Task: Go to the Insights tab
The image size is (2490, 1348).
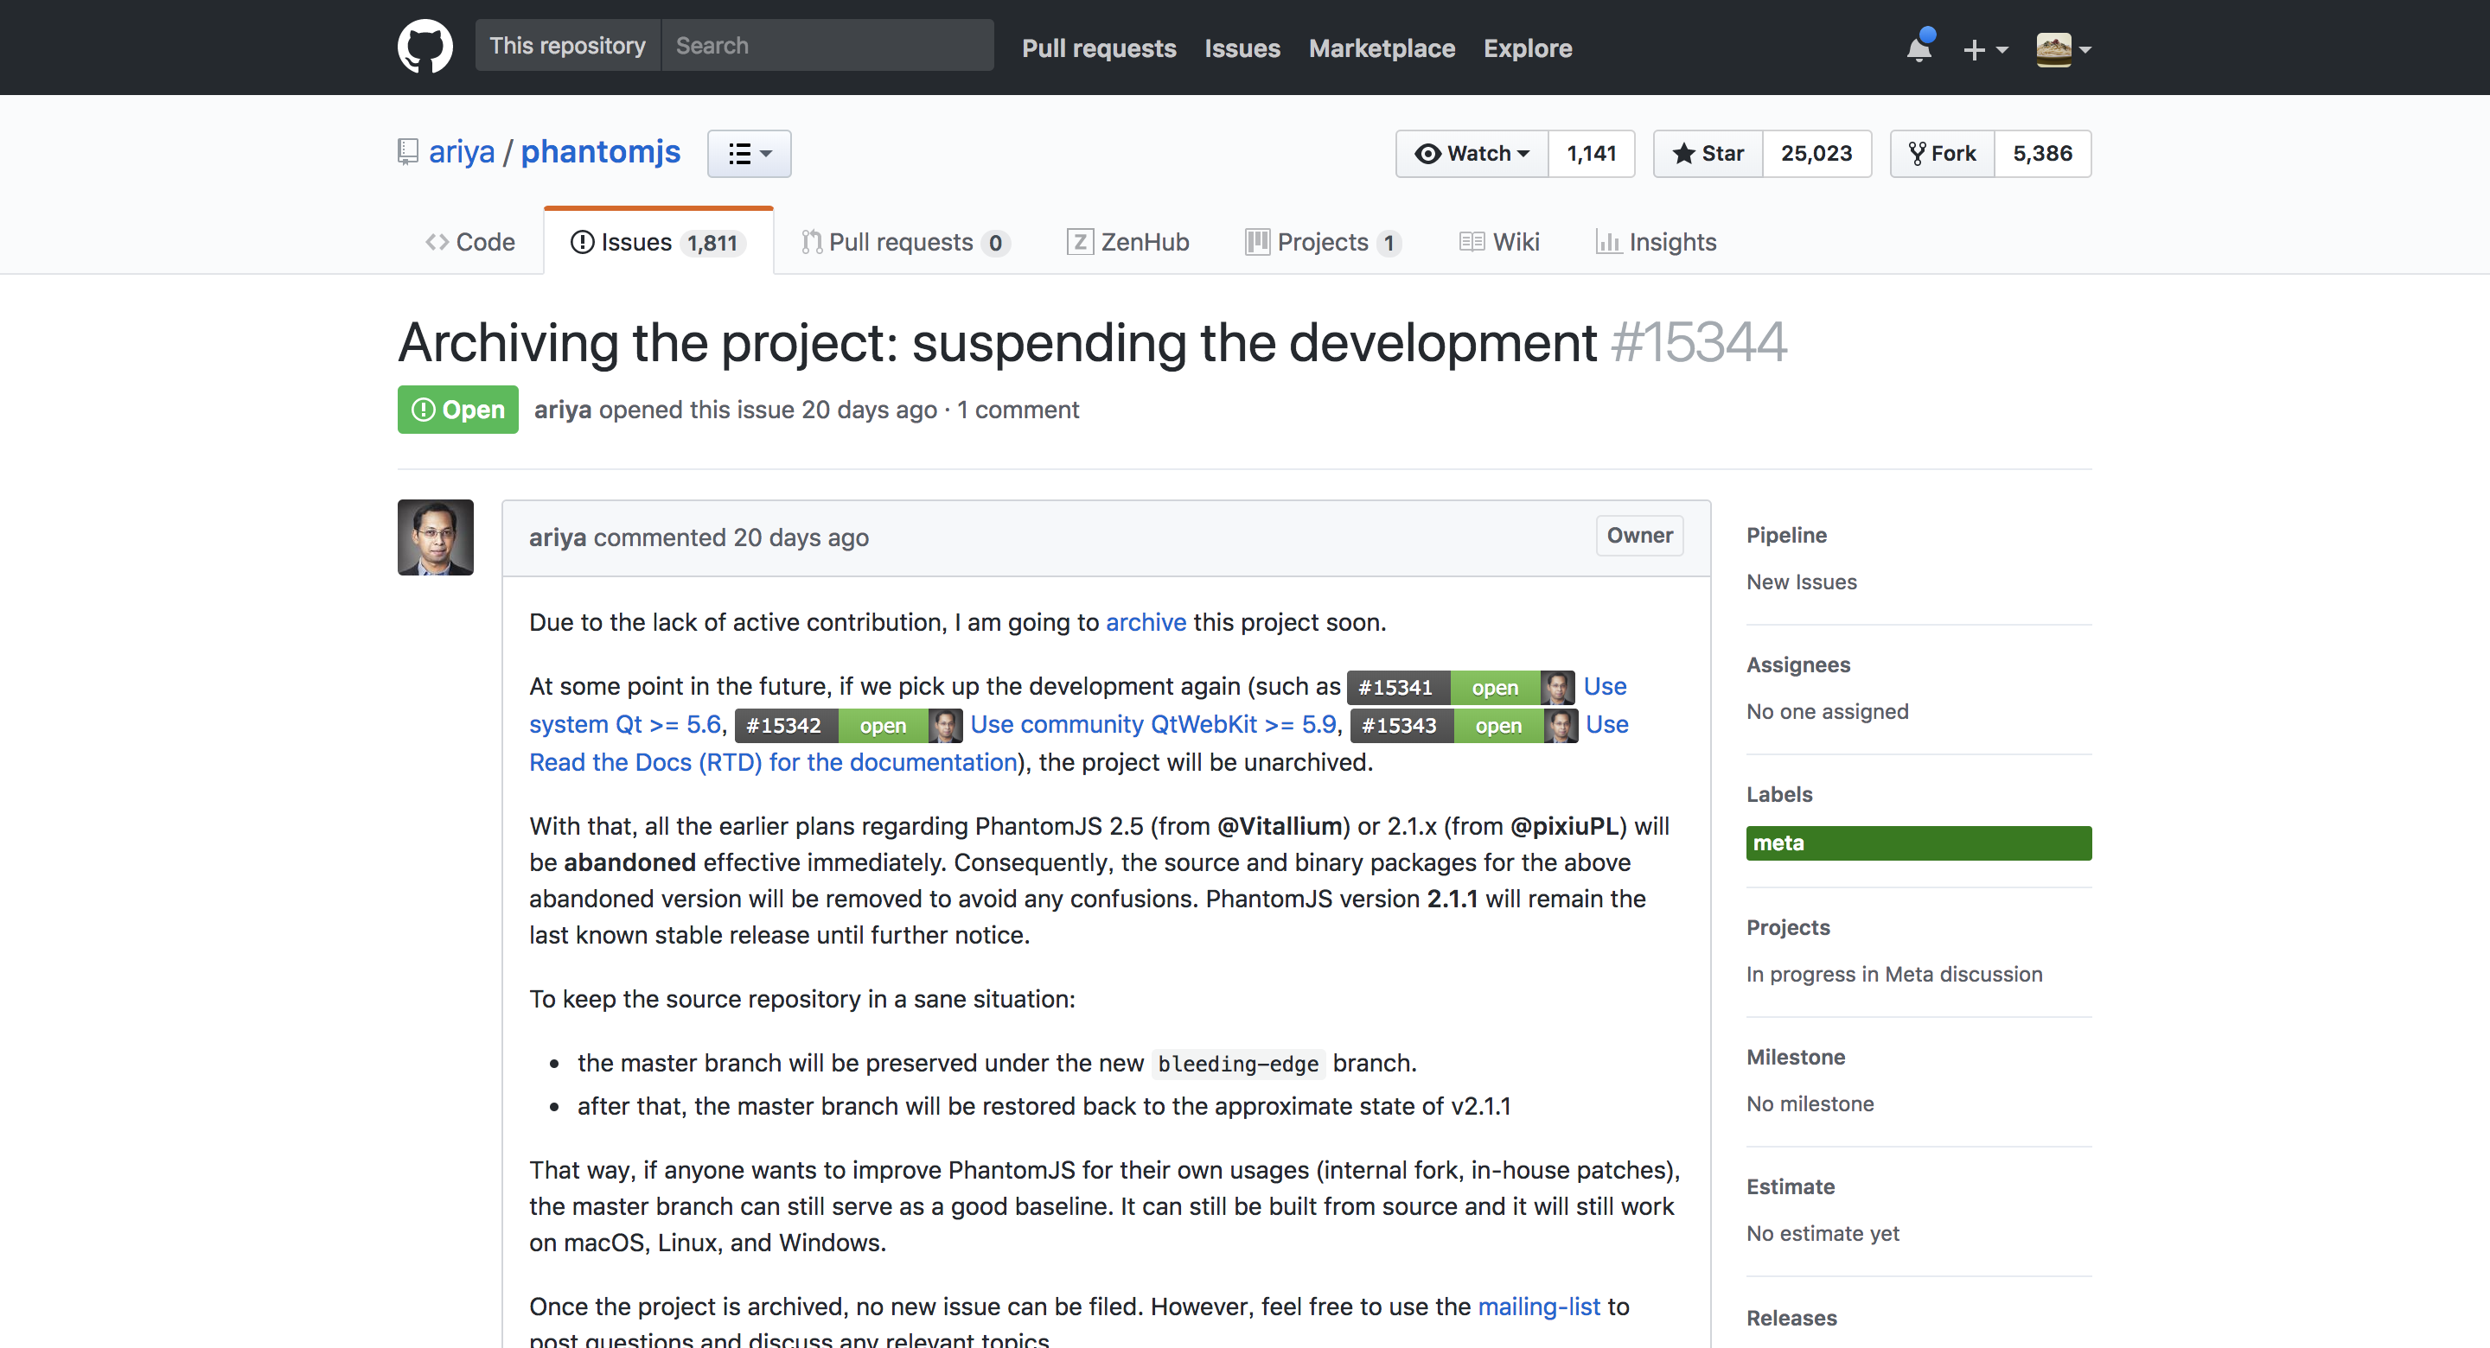Action: pos(1656,242)
